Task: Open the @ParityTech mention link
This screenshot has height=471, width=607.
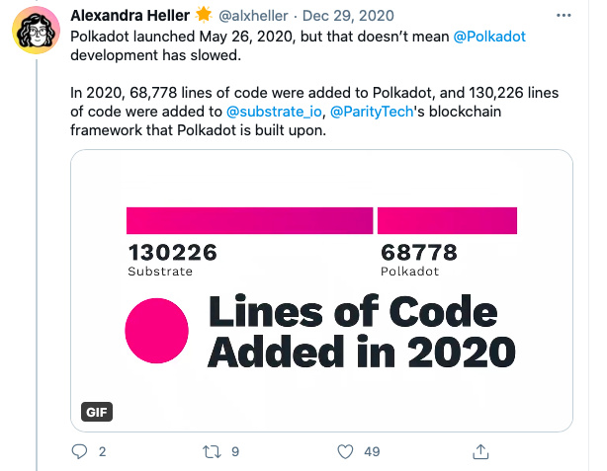Action: tap(372, 112)
